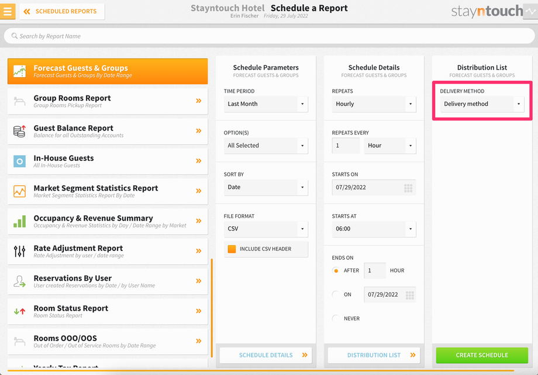The image size is (538, 375).
Task: Open the Repeats Hourly dropdown
Action: 374,104
